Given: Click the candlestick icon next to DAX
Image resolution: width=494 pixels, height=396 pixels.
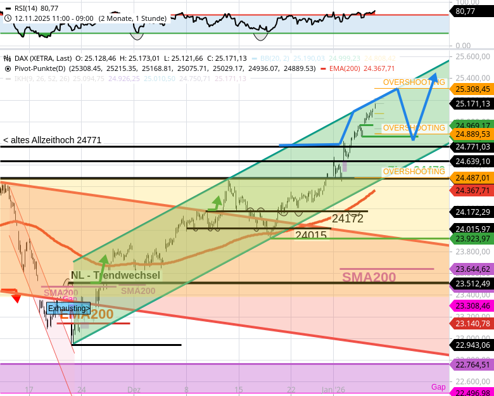Looking at the screenshot, I should click(8, 58).
